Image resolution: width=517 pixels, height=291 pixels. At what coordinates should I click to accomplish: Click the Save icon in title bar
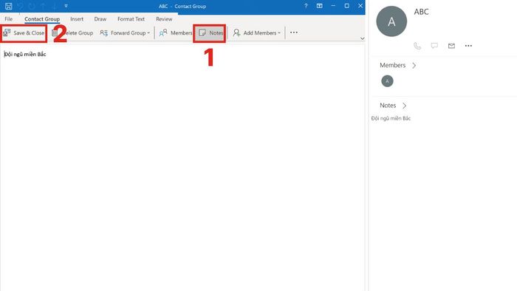click(9, 6)
